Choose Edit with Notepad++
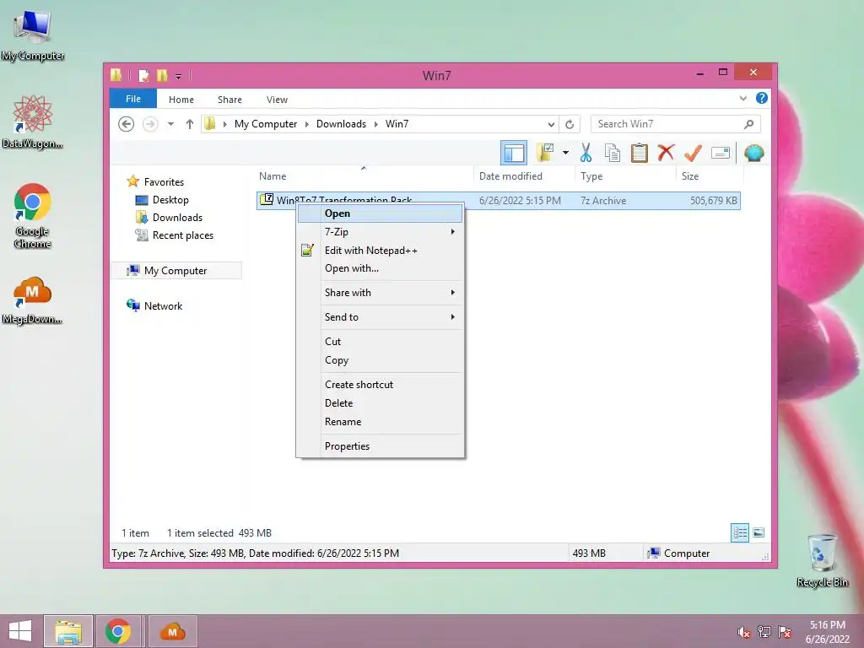The height and width of the screenshot is (648, 864). coord(381,251)
